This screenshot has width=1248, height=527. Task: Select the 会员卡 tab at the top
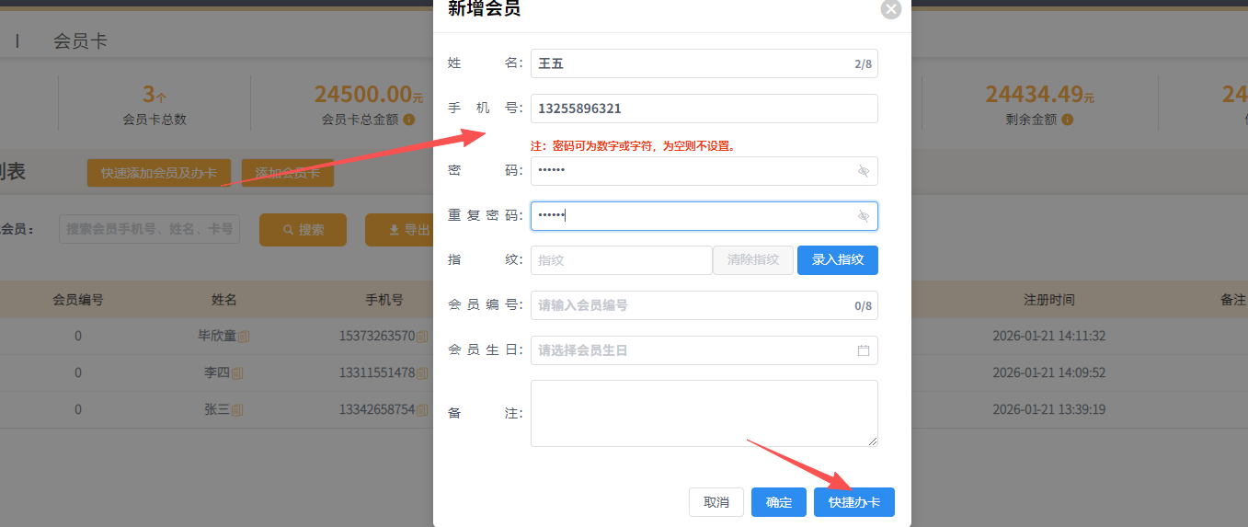tap(80, 41)
